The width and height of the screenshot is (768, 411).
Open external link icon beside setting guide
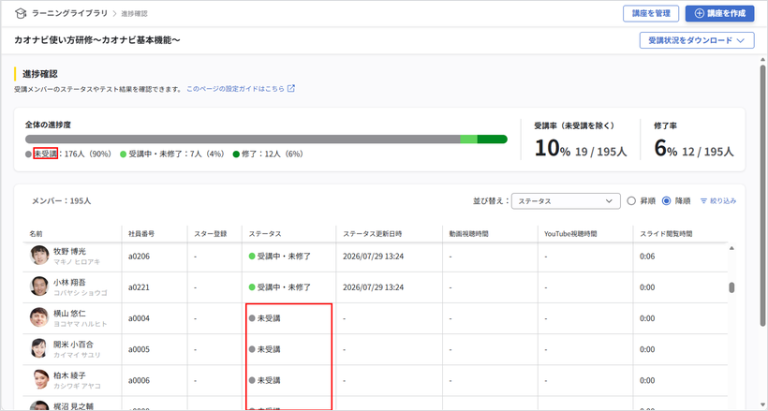coord(291,89)
